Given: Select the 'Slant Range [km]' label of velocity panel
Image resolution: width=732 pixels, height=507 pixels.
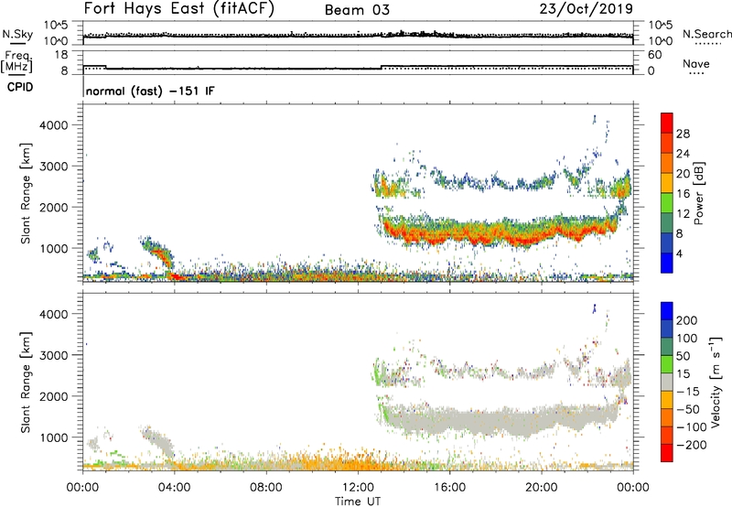Looking at the screenshot, I should [x=26, y=382].
